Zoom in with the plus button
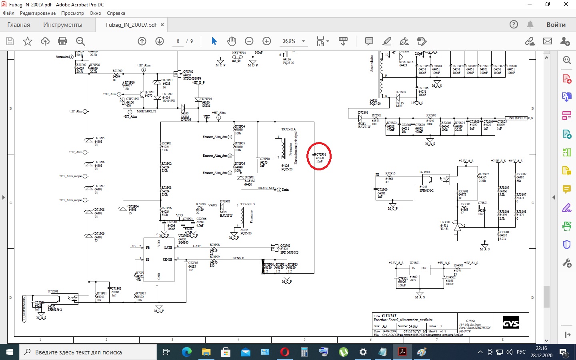Viewport: 576px width, 360px height. click(x=267, y=41)
